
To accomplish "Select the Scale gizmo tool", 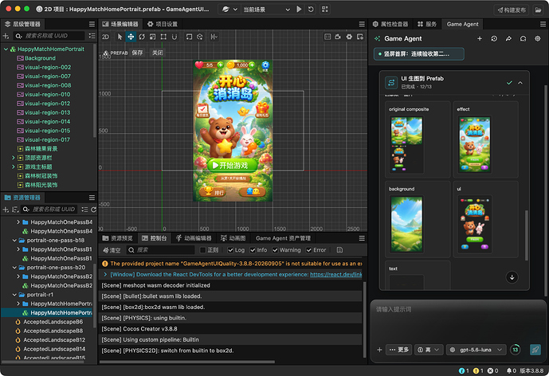I will (x=152, y=37).
